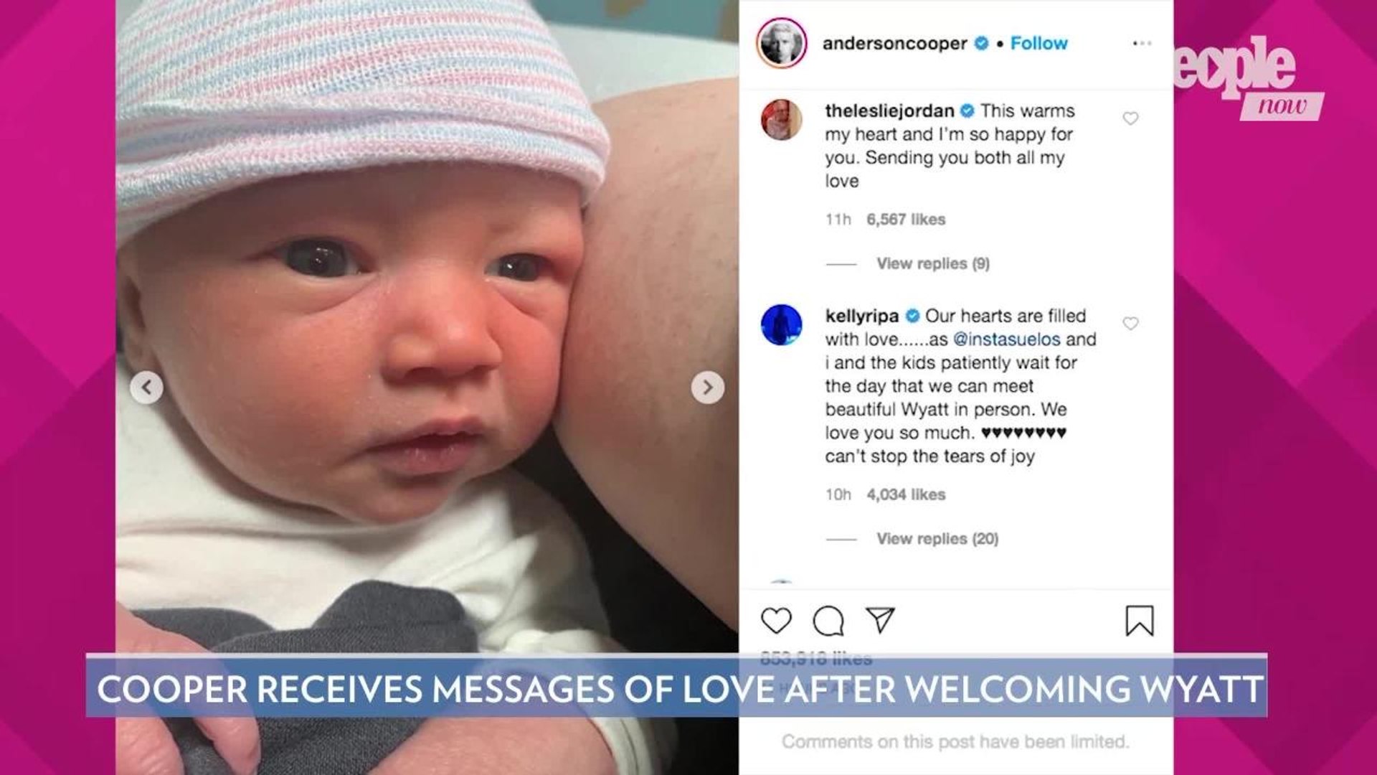Screen dimensions: 1377x775
Task: Save the post with the bookmark icon
Action: point(1139,621)
